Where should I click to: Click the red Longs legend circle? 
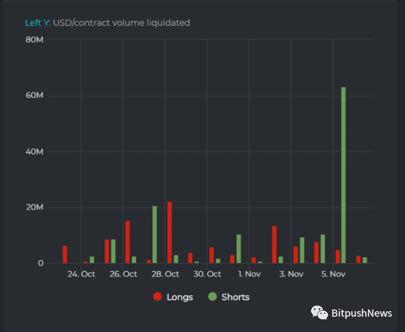(x=158, y=297)
